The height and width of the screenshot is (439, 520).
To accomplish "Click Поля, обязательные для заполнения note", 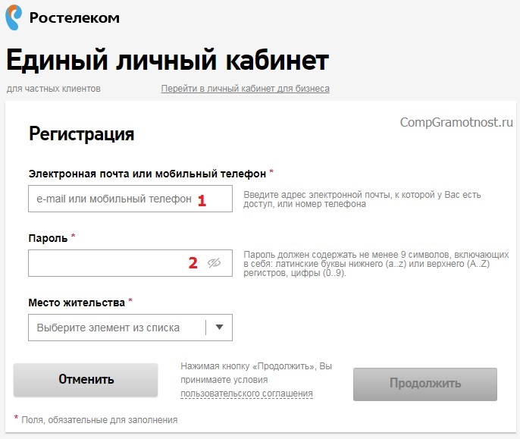I will pos(99,420).
